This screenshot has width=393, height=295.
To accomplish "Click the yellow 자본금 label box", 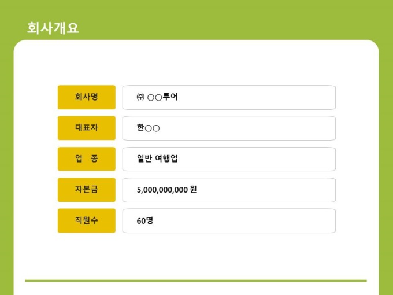I will coord(86,190).
